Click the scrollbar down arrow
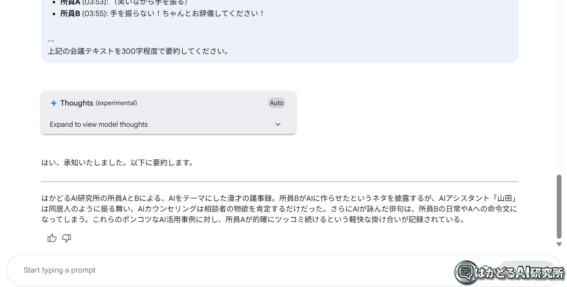This screenshot has height=287, width=567. (x=559, y=244)
